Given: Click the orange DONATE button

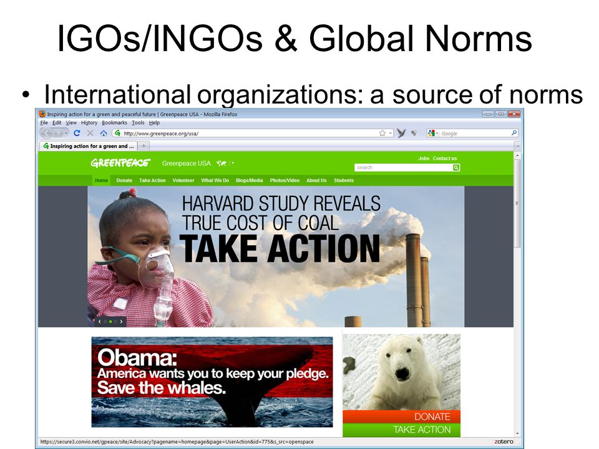Looking at the screenshot, I should coord(401,417).
